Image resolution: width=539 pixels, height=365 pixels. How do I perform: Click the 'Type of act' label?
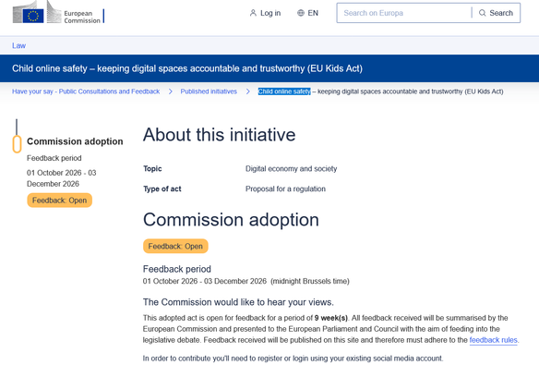pos(162,189)
